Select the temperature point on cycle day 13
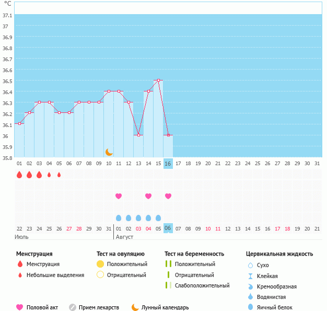The image size is (327, 311). coord(138,135)
